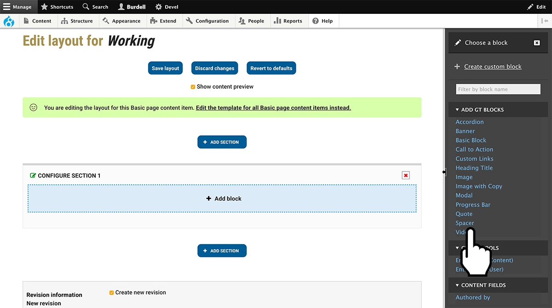Image resolution: width=552 pixels, height=308 pixels.
Task: Click the Drupal logo home icon
Action: [x=9, y=21]
